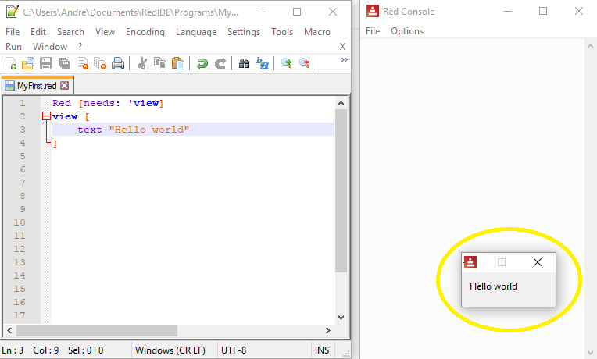Open the Edit menu
Viewport: 597px width, 359px height.
pyautogui.click(x=38, y=32)
